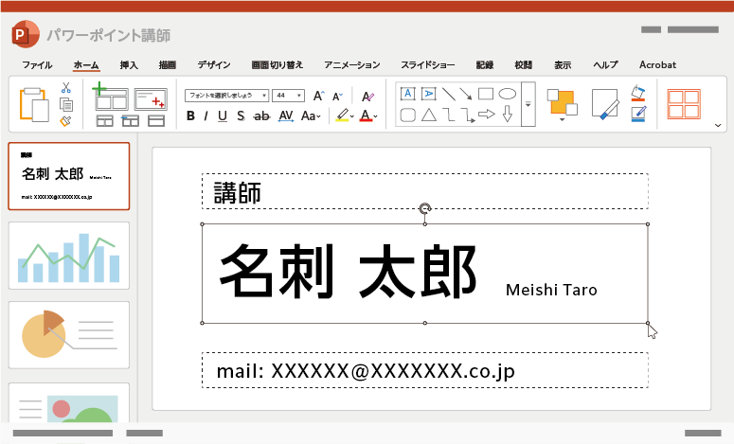Select the text box shape tool
Image resolution: width=734 pixels, height=444 pixels.
[x=407, y=94]
